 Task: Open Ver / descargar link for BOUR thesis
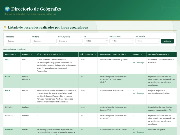(x=138, y=93)
